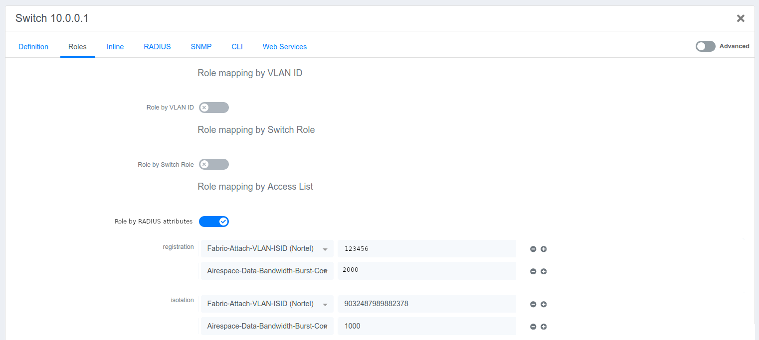Open the Inline tab

(x=115, y=47)
